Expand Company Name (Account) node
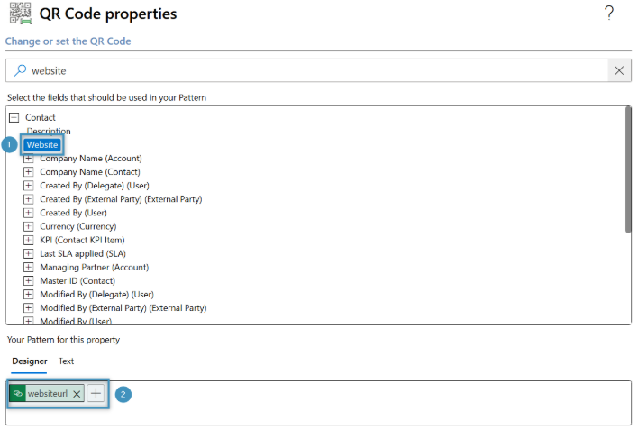The image size is (638, 430). tap(29, 159)
